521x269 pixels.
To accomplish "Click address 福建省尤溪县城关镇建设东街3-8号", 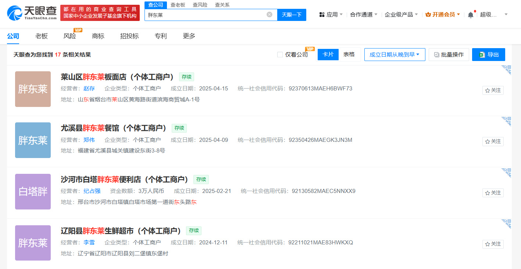I will tap(121, 151).
